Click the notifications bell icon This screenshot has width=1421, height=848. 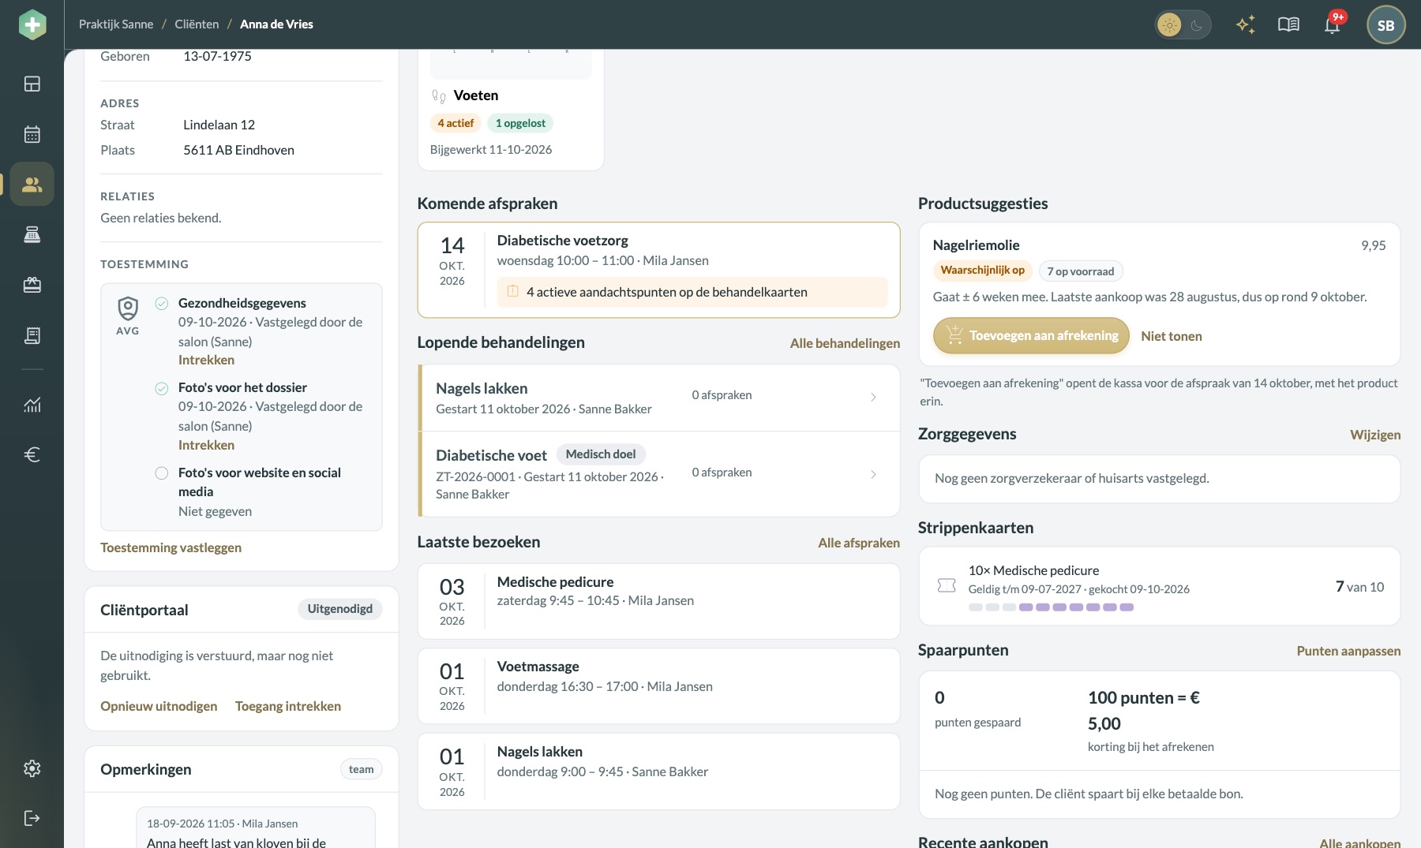coord(1333,24)
